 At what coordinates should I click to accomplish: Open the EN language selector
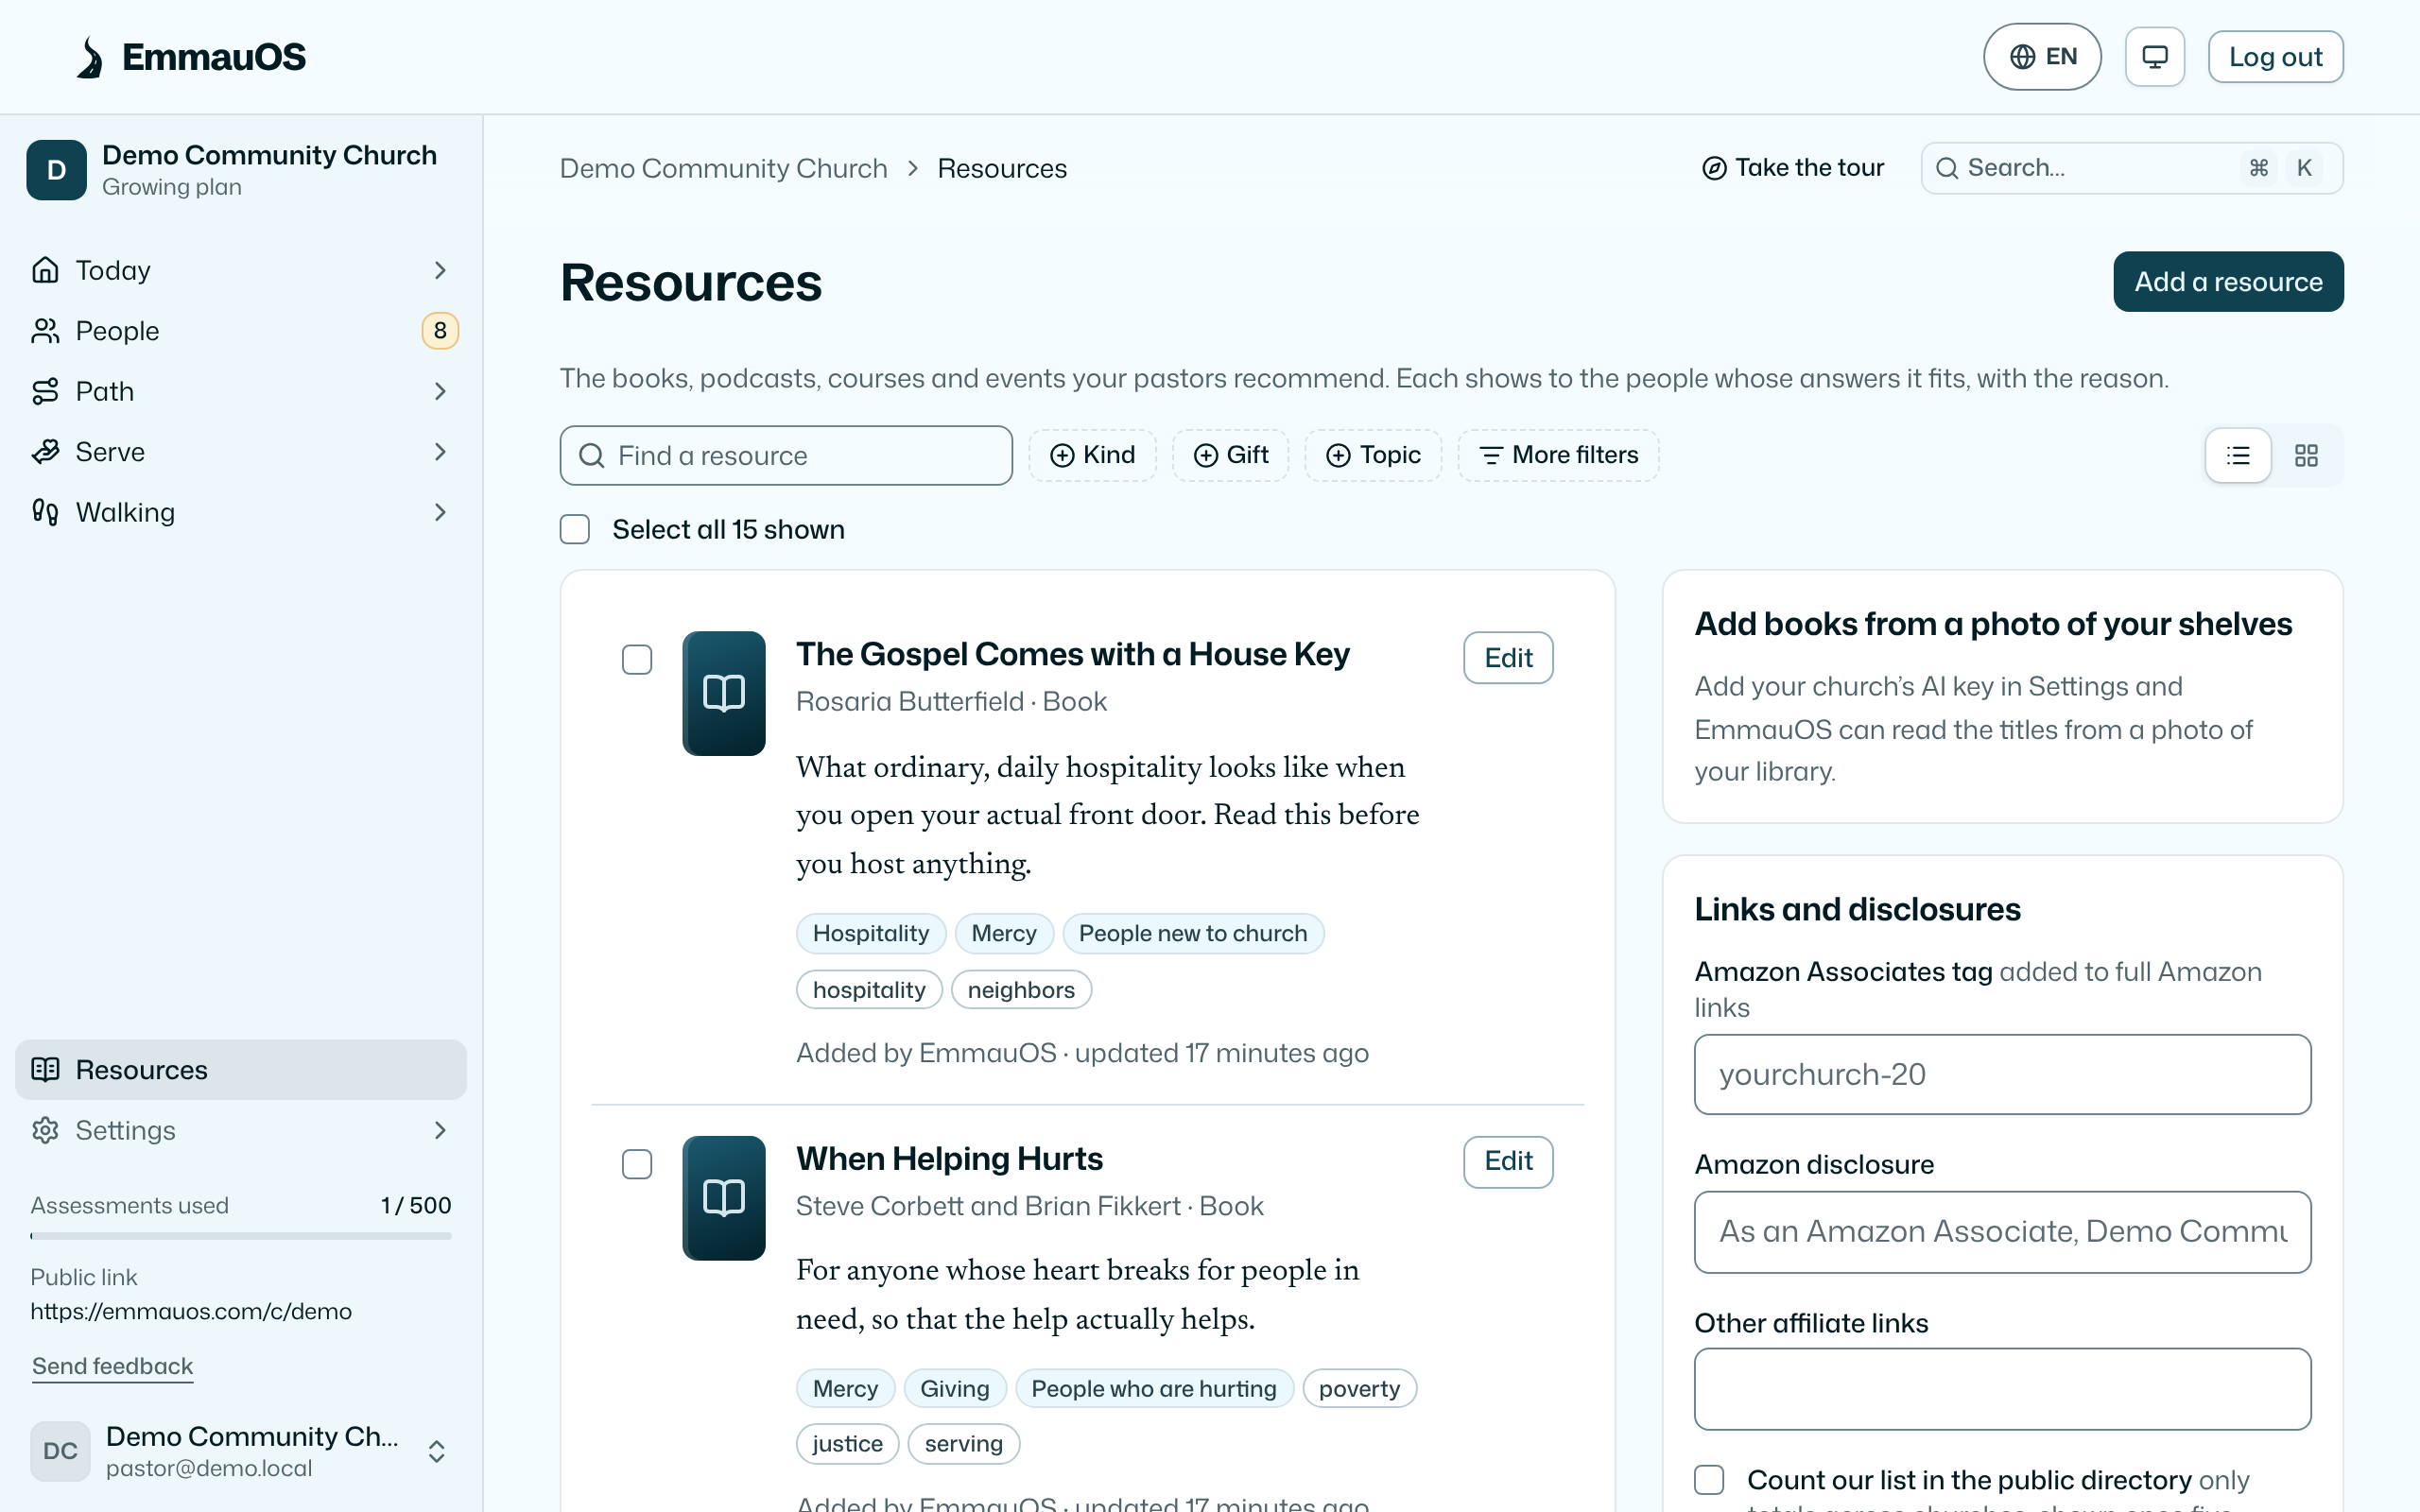pos(2042,57)
